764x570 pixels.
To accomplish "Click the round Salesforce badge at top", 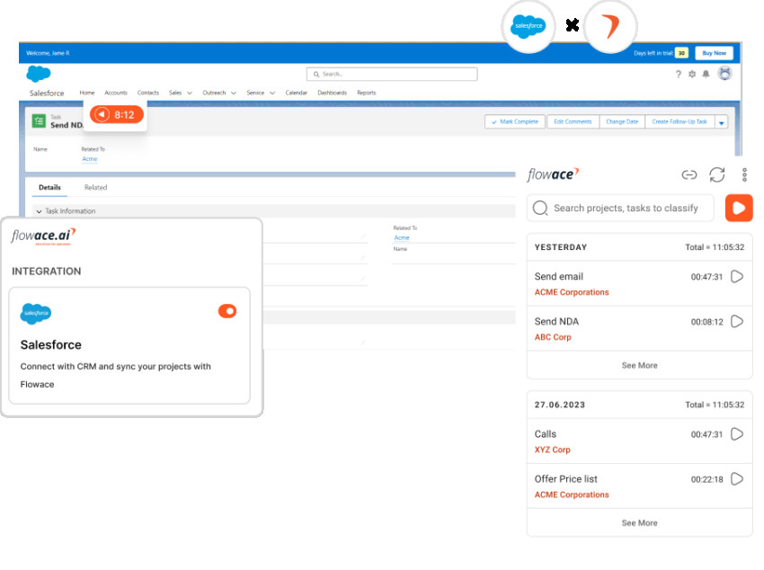I will (529, 26).
